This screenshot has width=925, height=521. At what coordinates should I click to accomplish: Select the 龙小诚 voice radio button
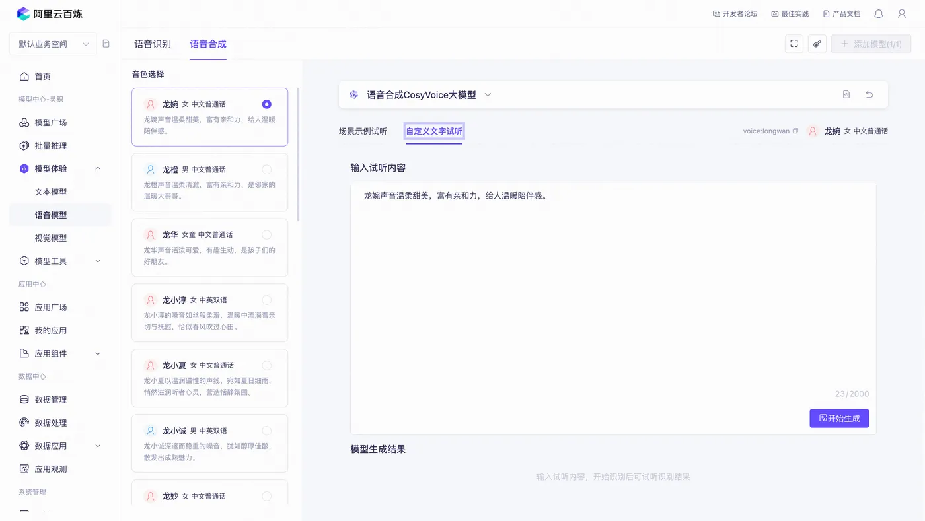[x=266, y=431]
